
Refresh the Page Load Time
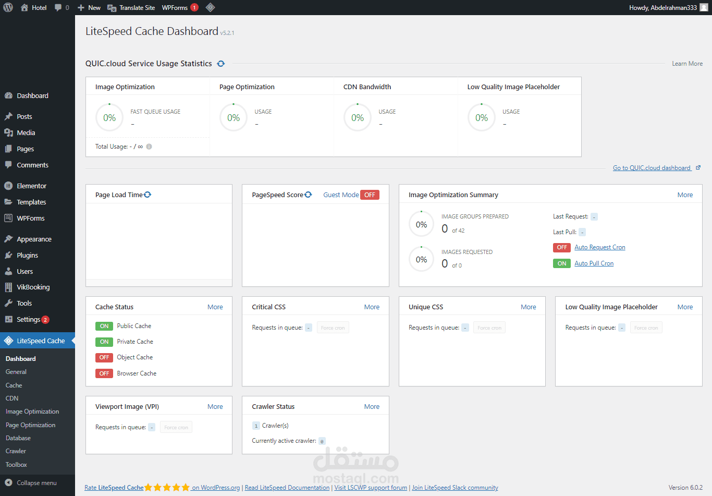pyautogui.click(x=148, y=195)
